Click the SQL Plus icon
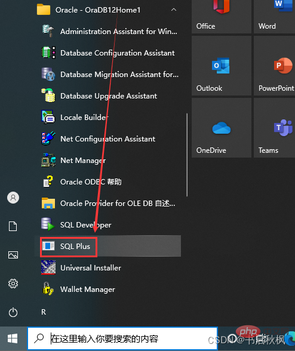The width and height of the screenshot is (295, 351). 48,246
